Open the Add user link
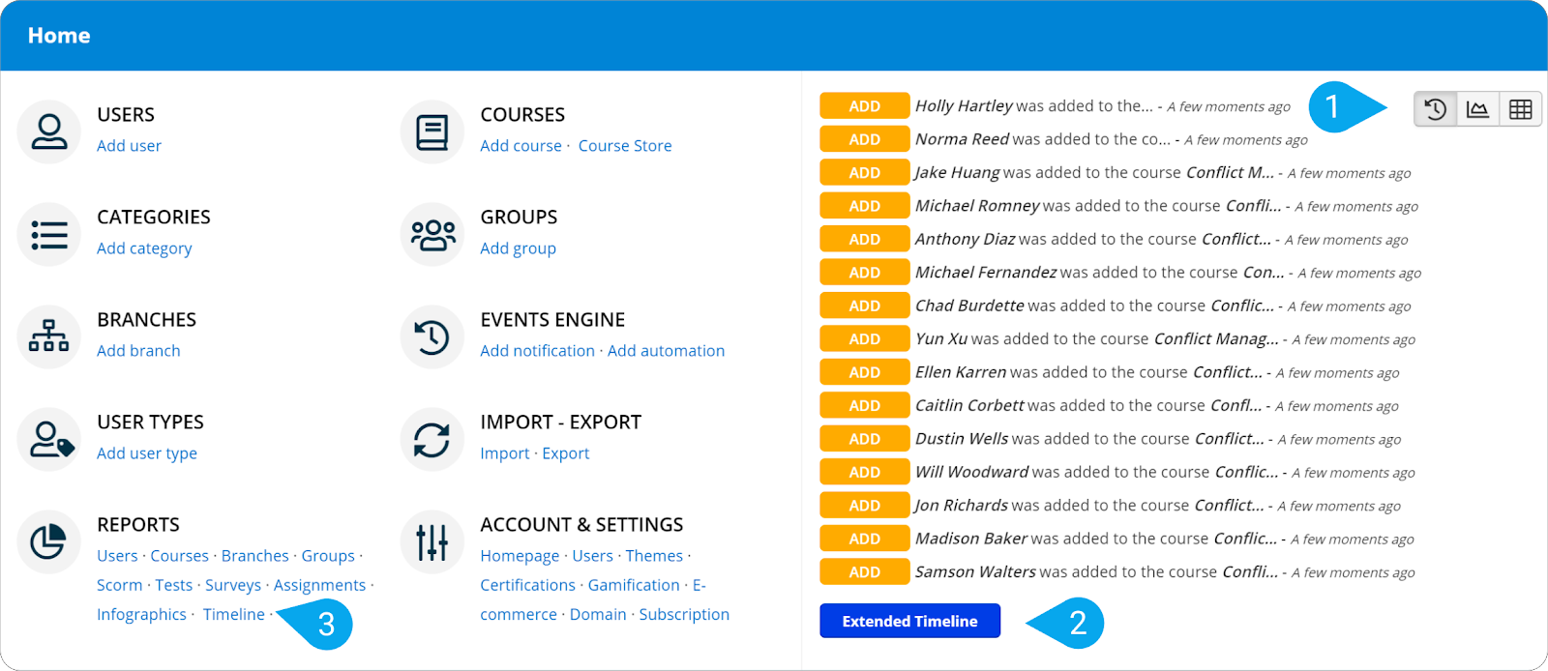1548x671 pixels. [x=129, y=146]
